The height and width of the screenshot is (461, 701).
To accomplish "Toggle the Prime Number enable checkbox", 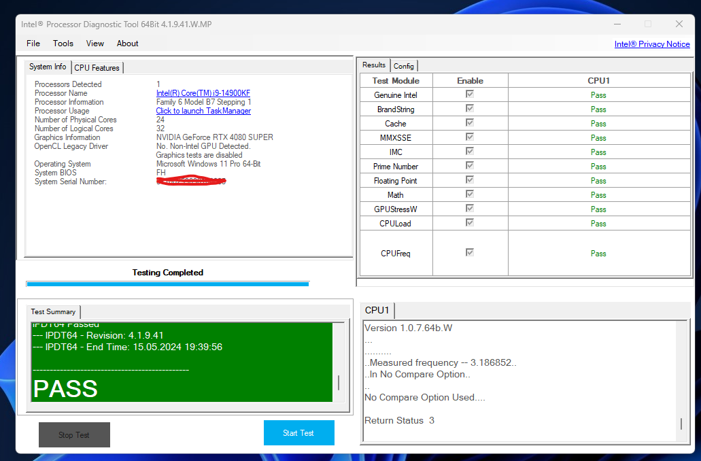I will (x=469, y=165).
